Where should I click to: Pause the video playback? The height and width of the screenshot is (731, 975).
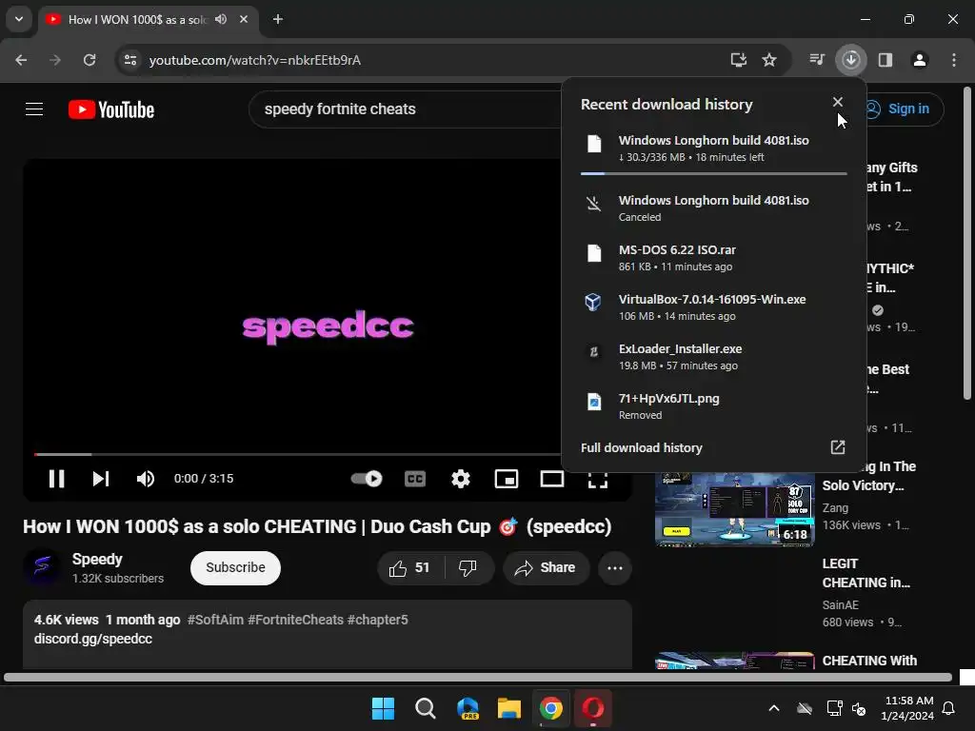coord(56,479)
